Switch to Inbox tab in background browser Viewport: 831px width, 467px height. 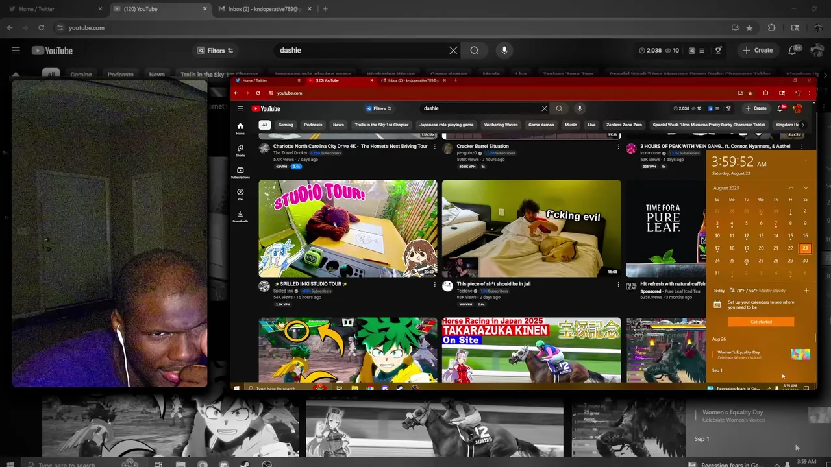(x=265, y=9)
